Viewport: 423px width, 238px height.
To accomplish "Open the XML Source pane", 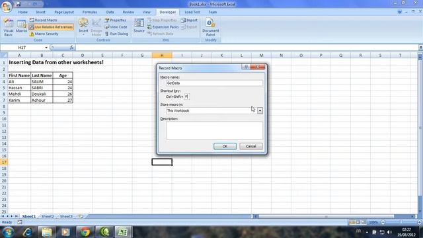I will pos(139,26).
